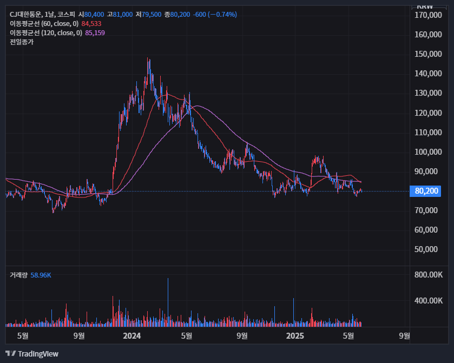454x363 pixels.
Task: Click the 58.96K volume value
Action: (41, 275)
